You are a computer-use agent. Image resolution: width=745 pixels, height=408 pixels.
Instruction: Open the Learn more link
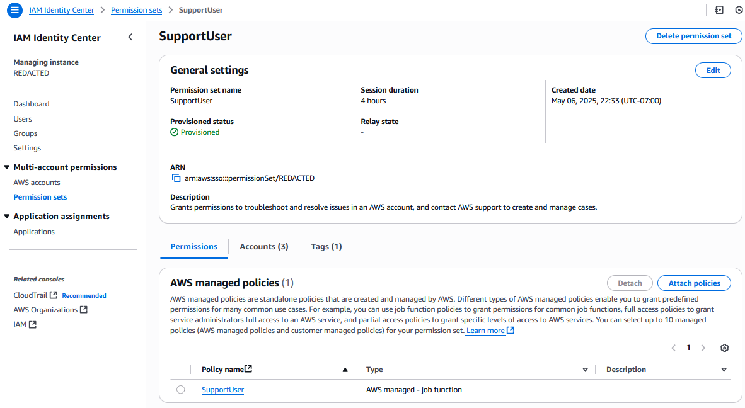coord(485,331)
